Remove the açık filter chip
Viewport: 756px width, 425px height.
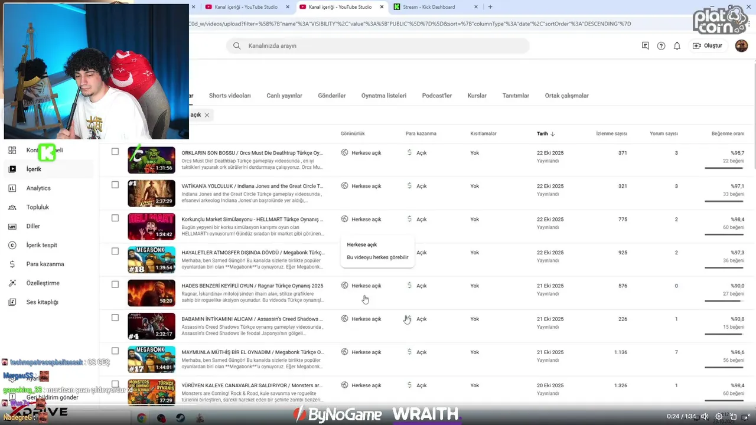click(x=207, y=115)
